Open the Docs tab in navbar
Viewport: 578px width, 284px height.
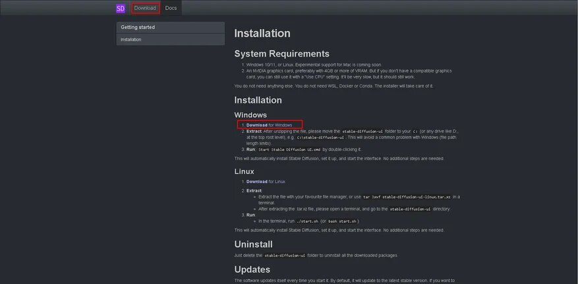171,8
